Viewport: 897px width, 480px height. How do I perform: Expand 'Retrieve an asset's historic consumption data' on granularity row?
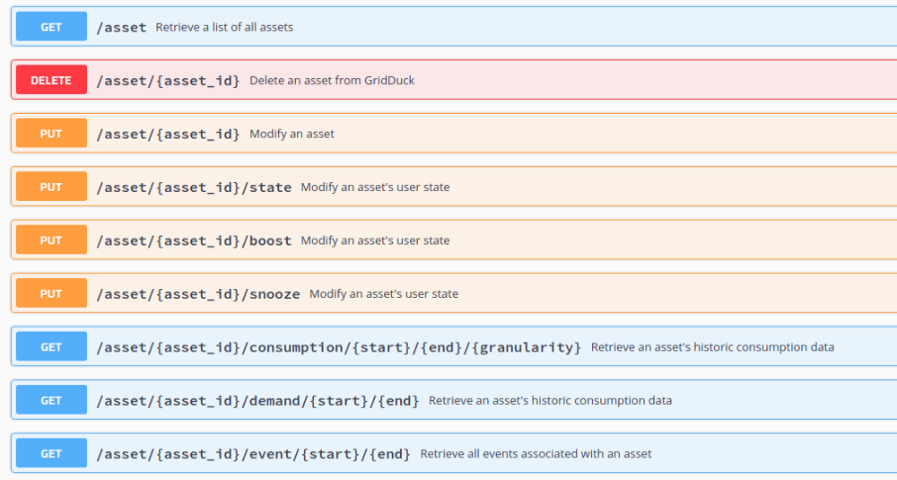point(712,346)
